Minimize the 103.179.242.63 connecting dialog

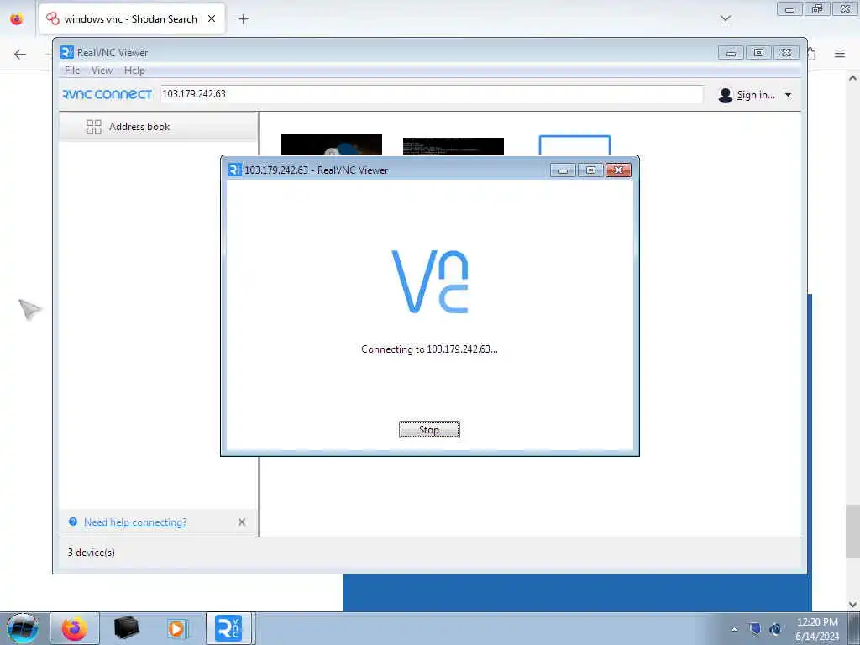pyautogui.click(x=563, y=170)
